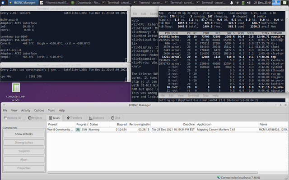The height and width of the screenshot is (180, 289).
Task: Focus the */home/azrael/T... taskbar button
Action: (x=54, y=3)
